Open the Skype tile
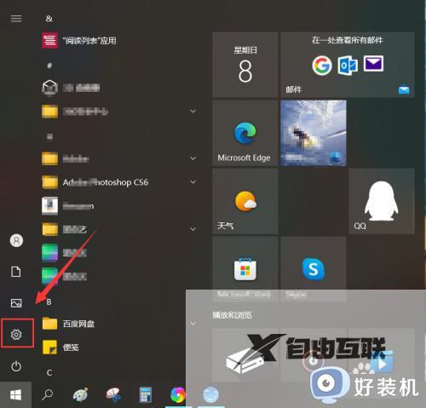 click(314, 268)
